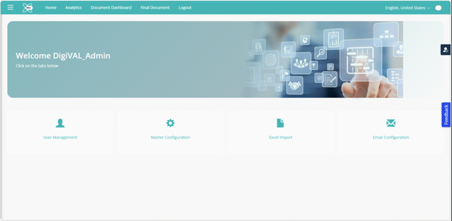The width and height of the screenshot is (452, 221).
Task: Click the Master Configuration gear icon
Action: [170, 123]
